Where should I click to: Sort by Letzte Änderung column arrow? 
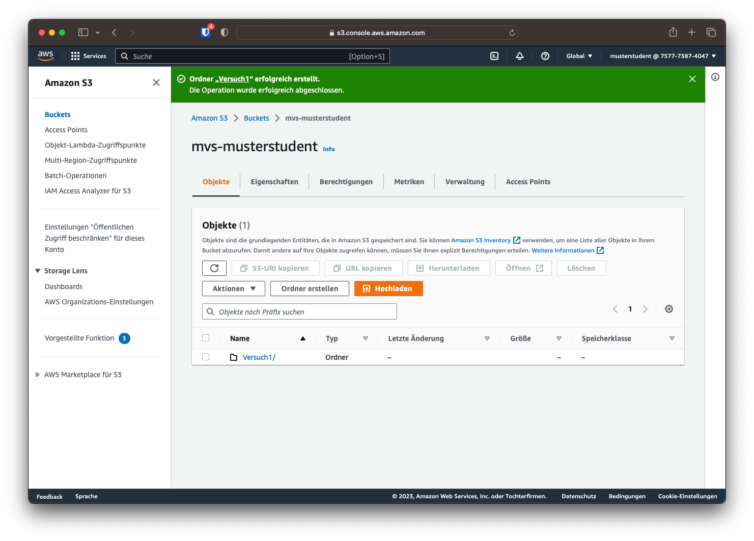[x=487, y=338]
